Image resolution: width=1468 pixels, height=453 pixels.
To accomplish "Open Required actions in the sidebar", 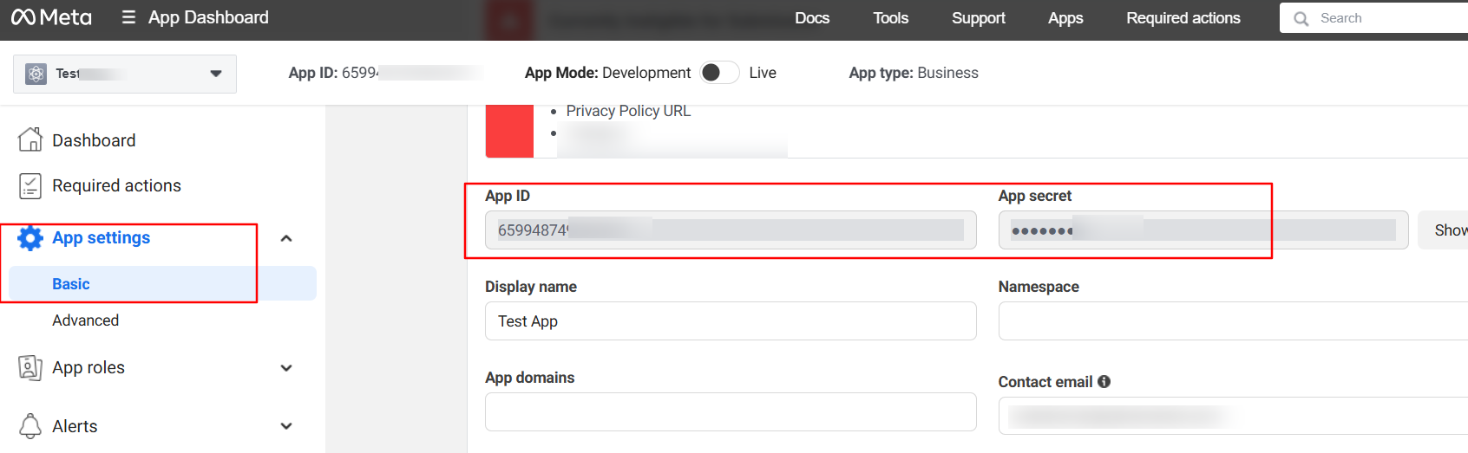I will [116, 185].
